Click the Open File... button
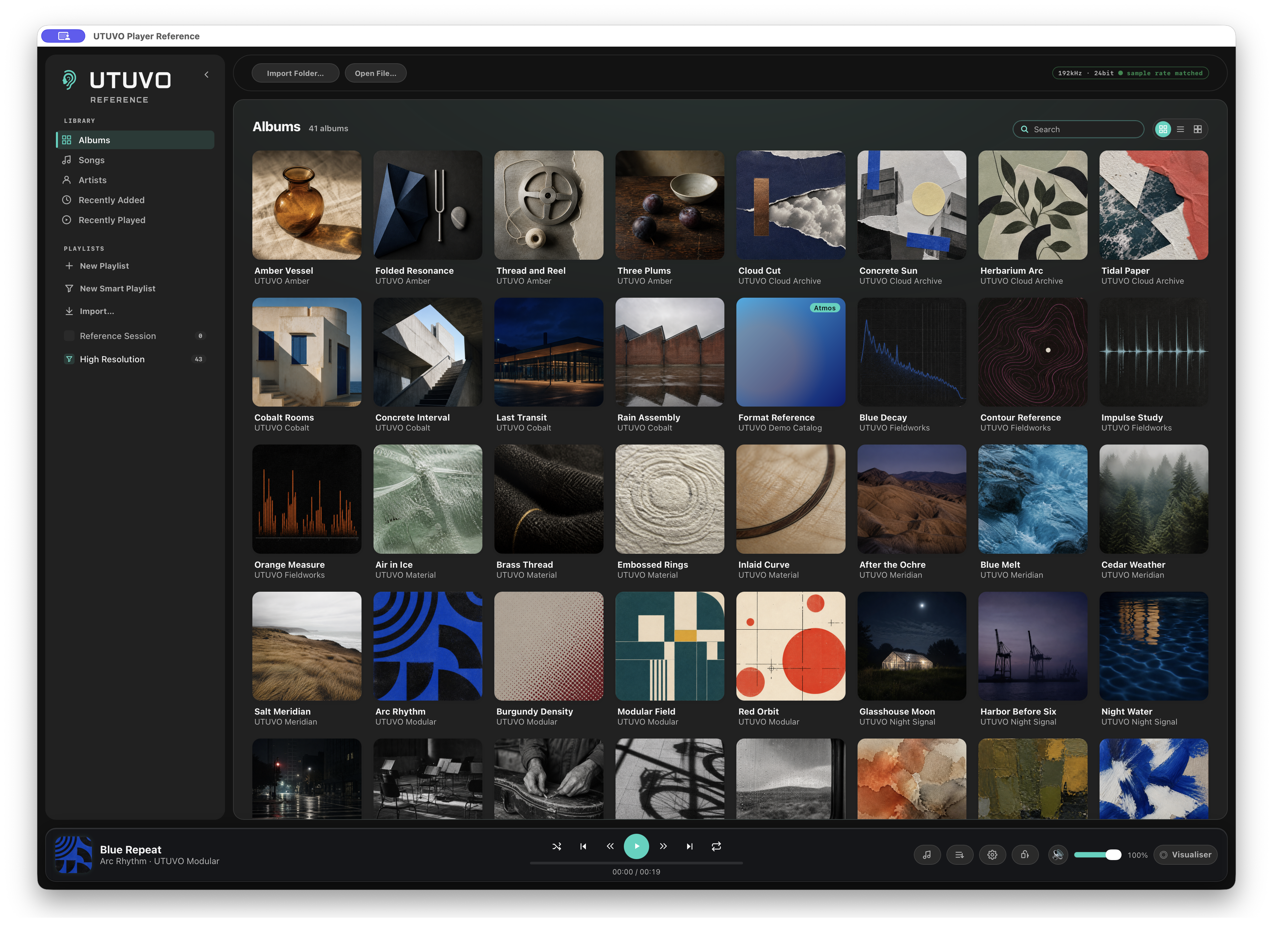The image size is (1273, 939). [375, 73]
